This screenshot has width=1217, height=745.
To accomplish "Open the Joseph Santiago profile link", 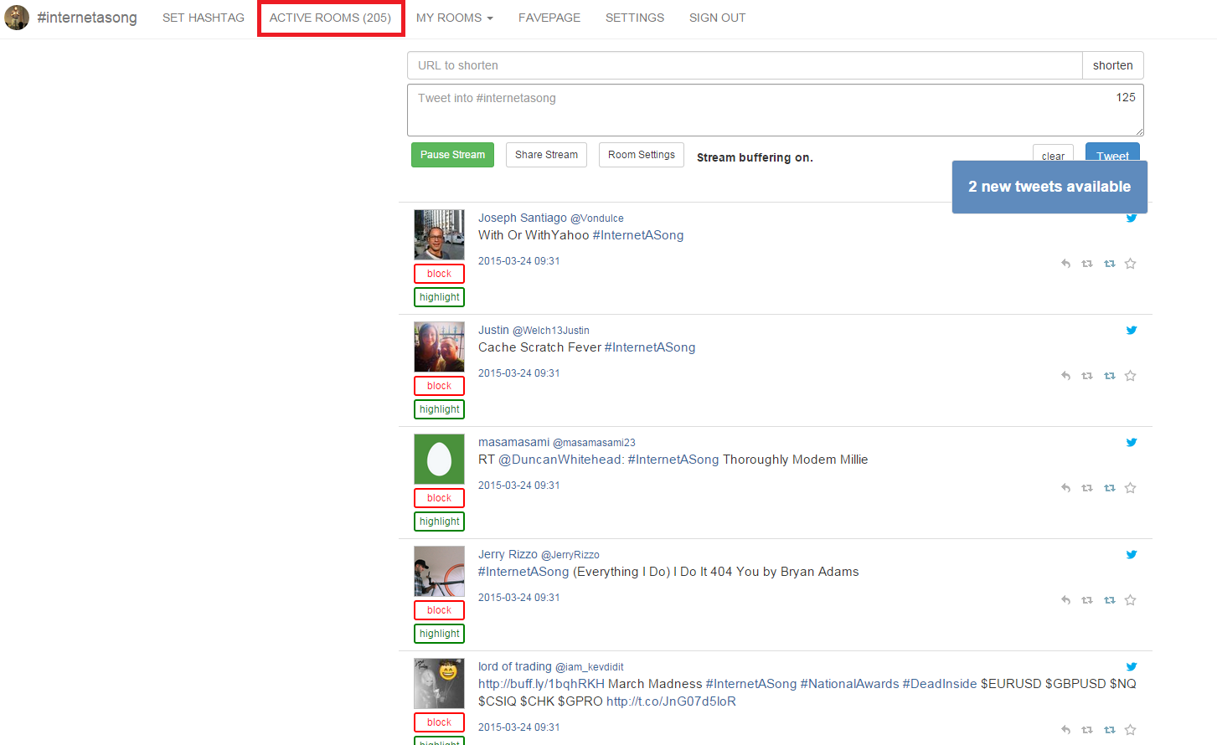I will click(523, 218).
